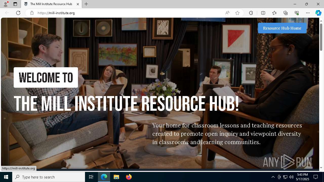Viewport: 324px width, 182px height.
Task: Open the browser profile icon
Action: pyautogui.click(x=5, y=4)
